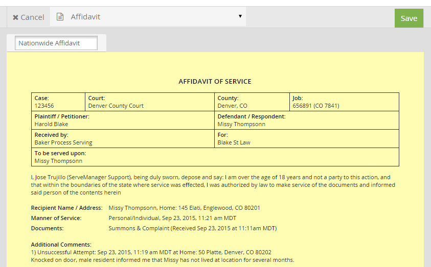Screen dimensions: 431x267
Task: Focus the Nationwide Affidavit name field
Action: pyautogui.click(x=56, y=43)
